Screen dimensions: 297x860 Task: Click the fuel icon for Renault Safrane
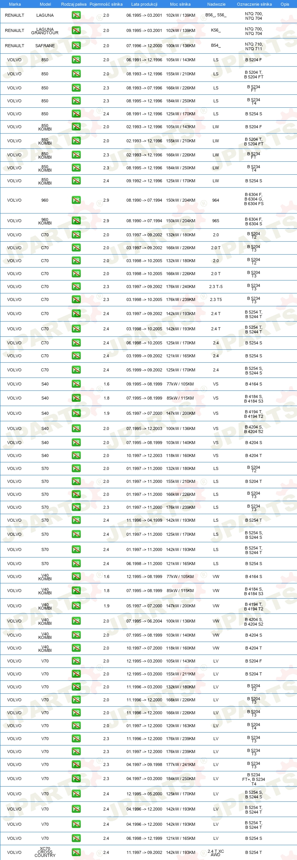click(x=76, y=46)
